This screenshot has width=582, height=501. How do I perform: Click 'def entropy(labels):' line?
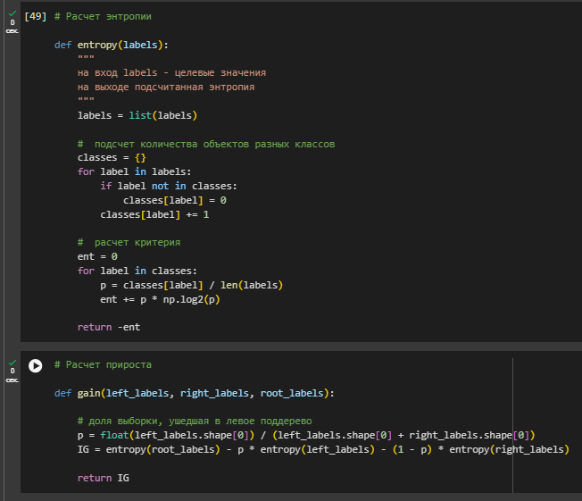click(112, 45)
